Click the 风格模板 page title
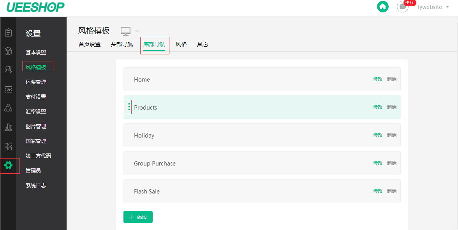Viewport: 458px width, 230px height. coord(94,30)
